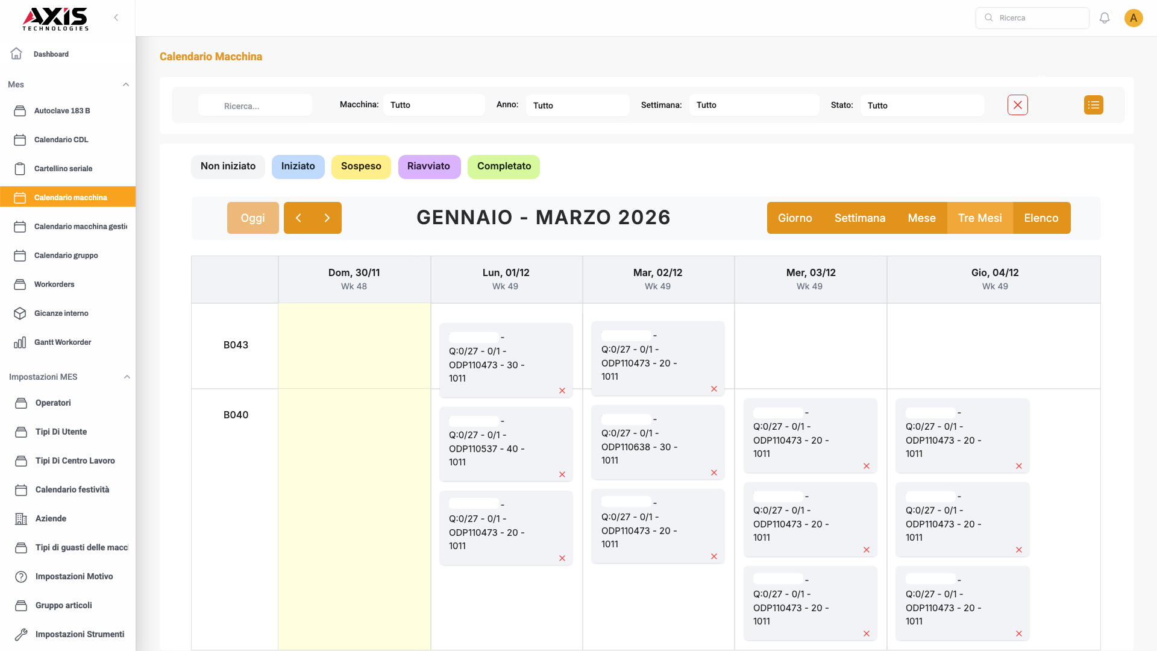Click the notification bell icon
The height and width of the screenshot is (651, 1157).
[x=1104, y=18]
